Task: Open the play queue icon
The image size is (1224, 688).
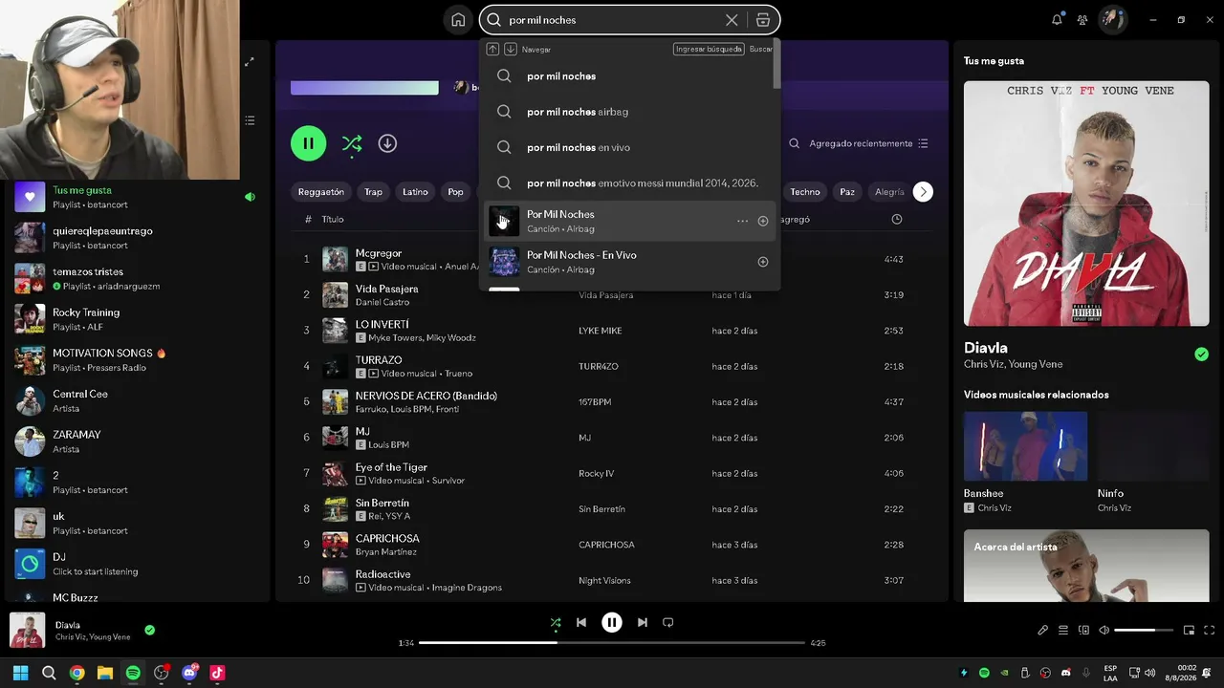Action: point(1063,631)
